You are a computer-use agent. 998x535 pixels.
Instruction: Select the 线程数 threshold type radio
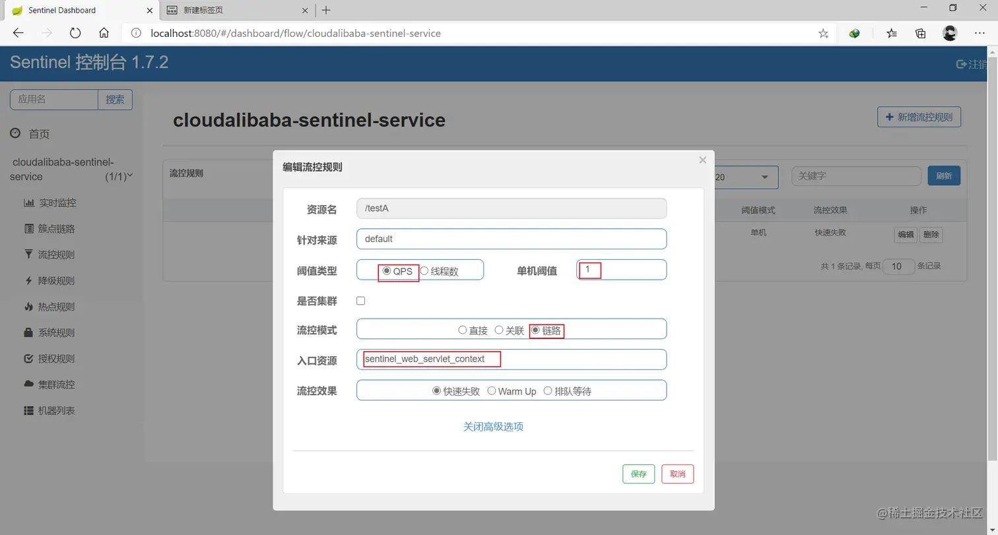click(x=424, y=270)
